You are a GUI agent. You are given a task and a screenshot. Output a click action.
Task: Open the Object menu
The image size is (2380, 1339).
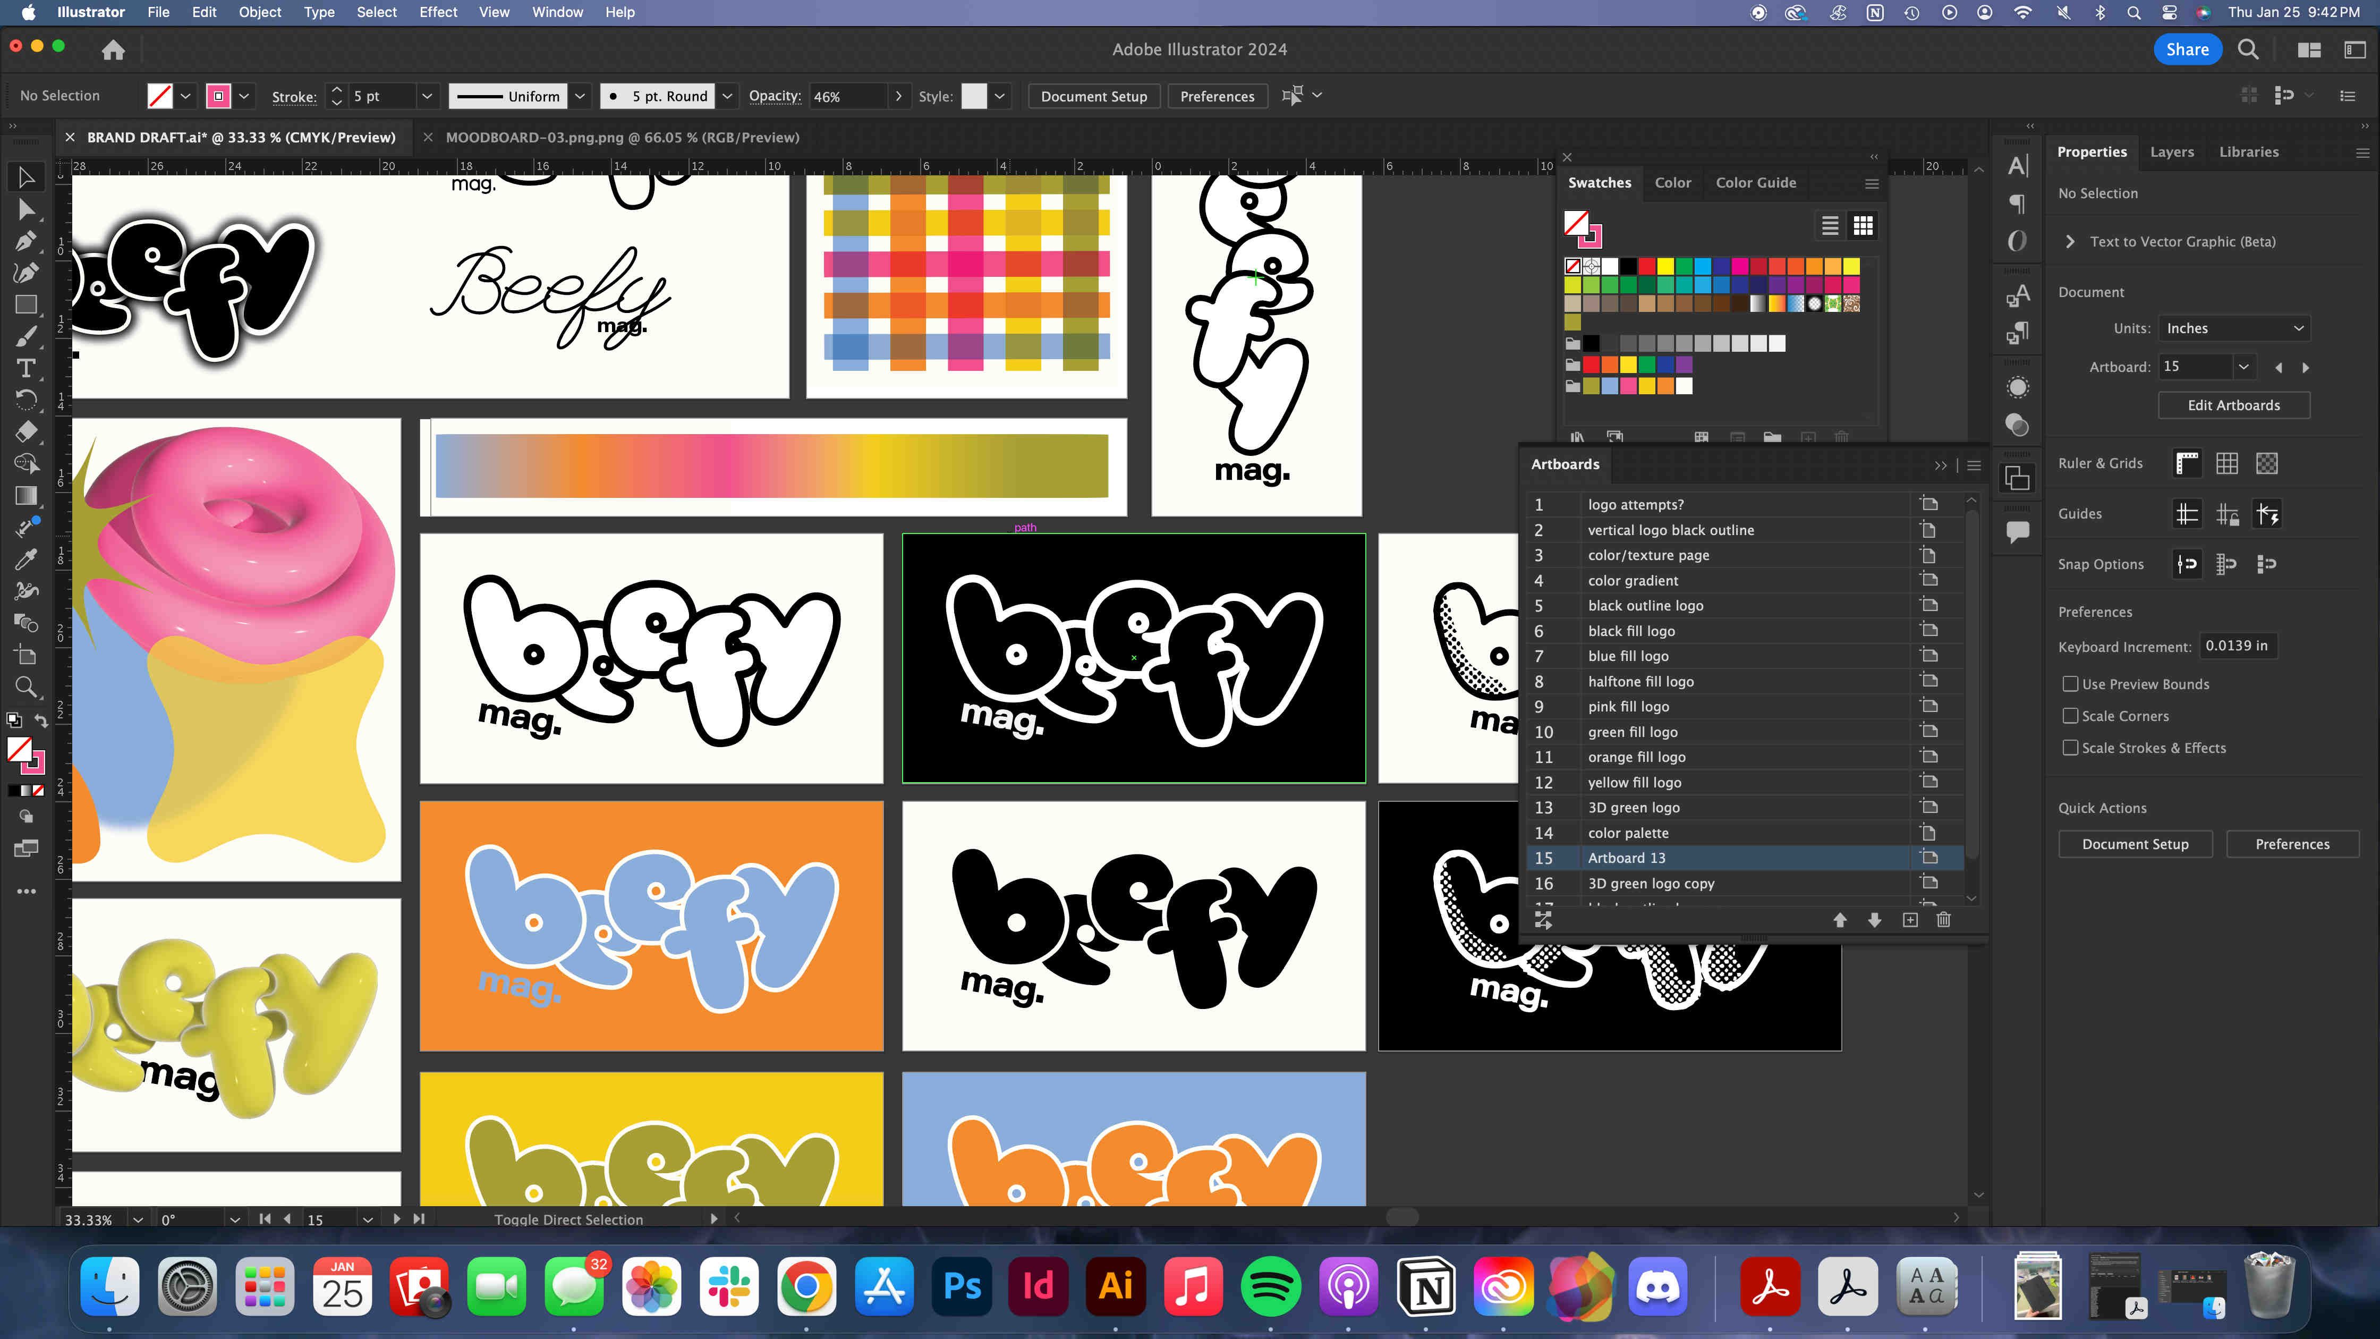pyautogui.click(x=260, y=12)
